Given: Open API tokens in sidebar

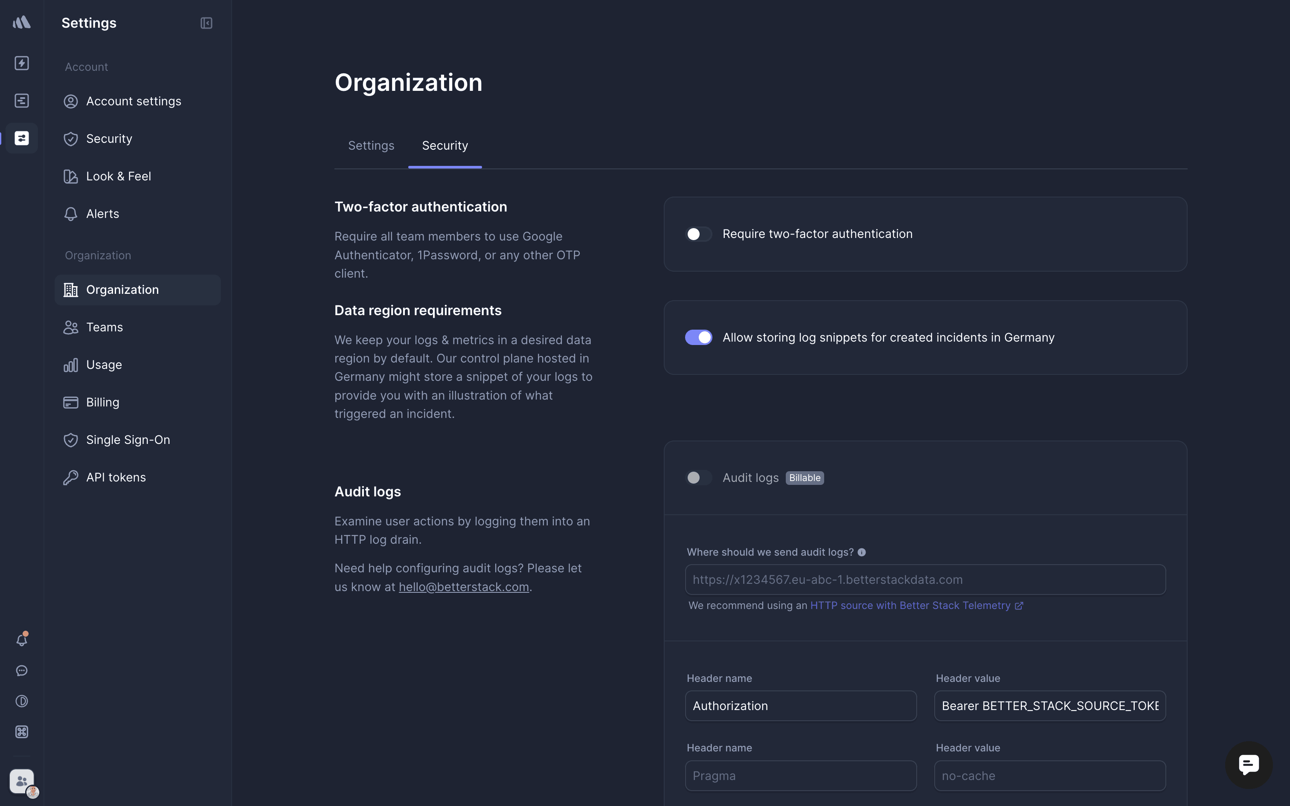Looking at the screenshot, I should 116,477.
